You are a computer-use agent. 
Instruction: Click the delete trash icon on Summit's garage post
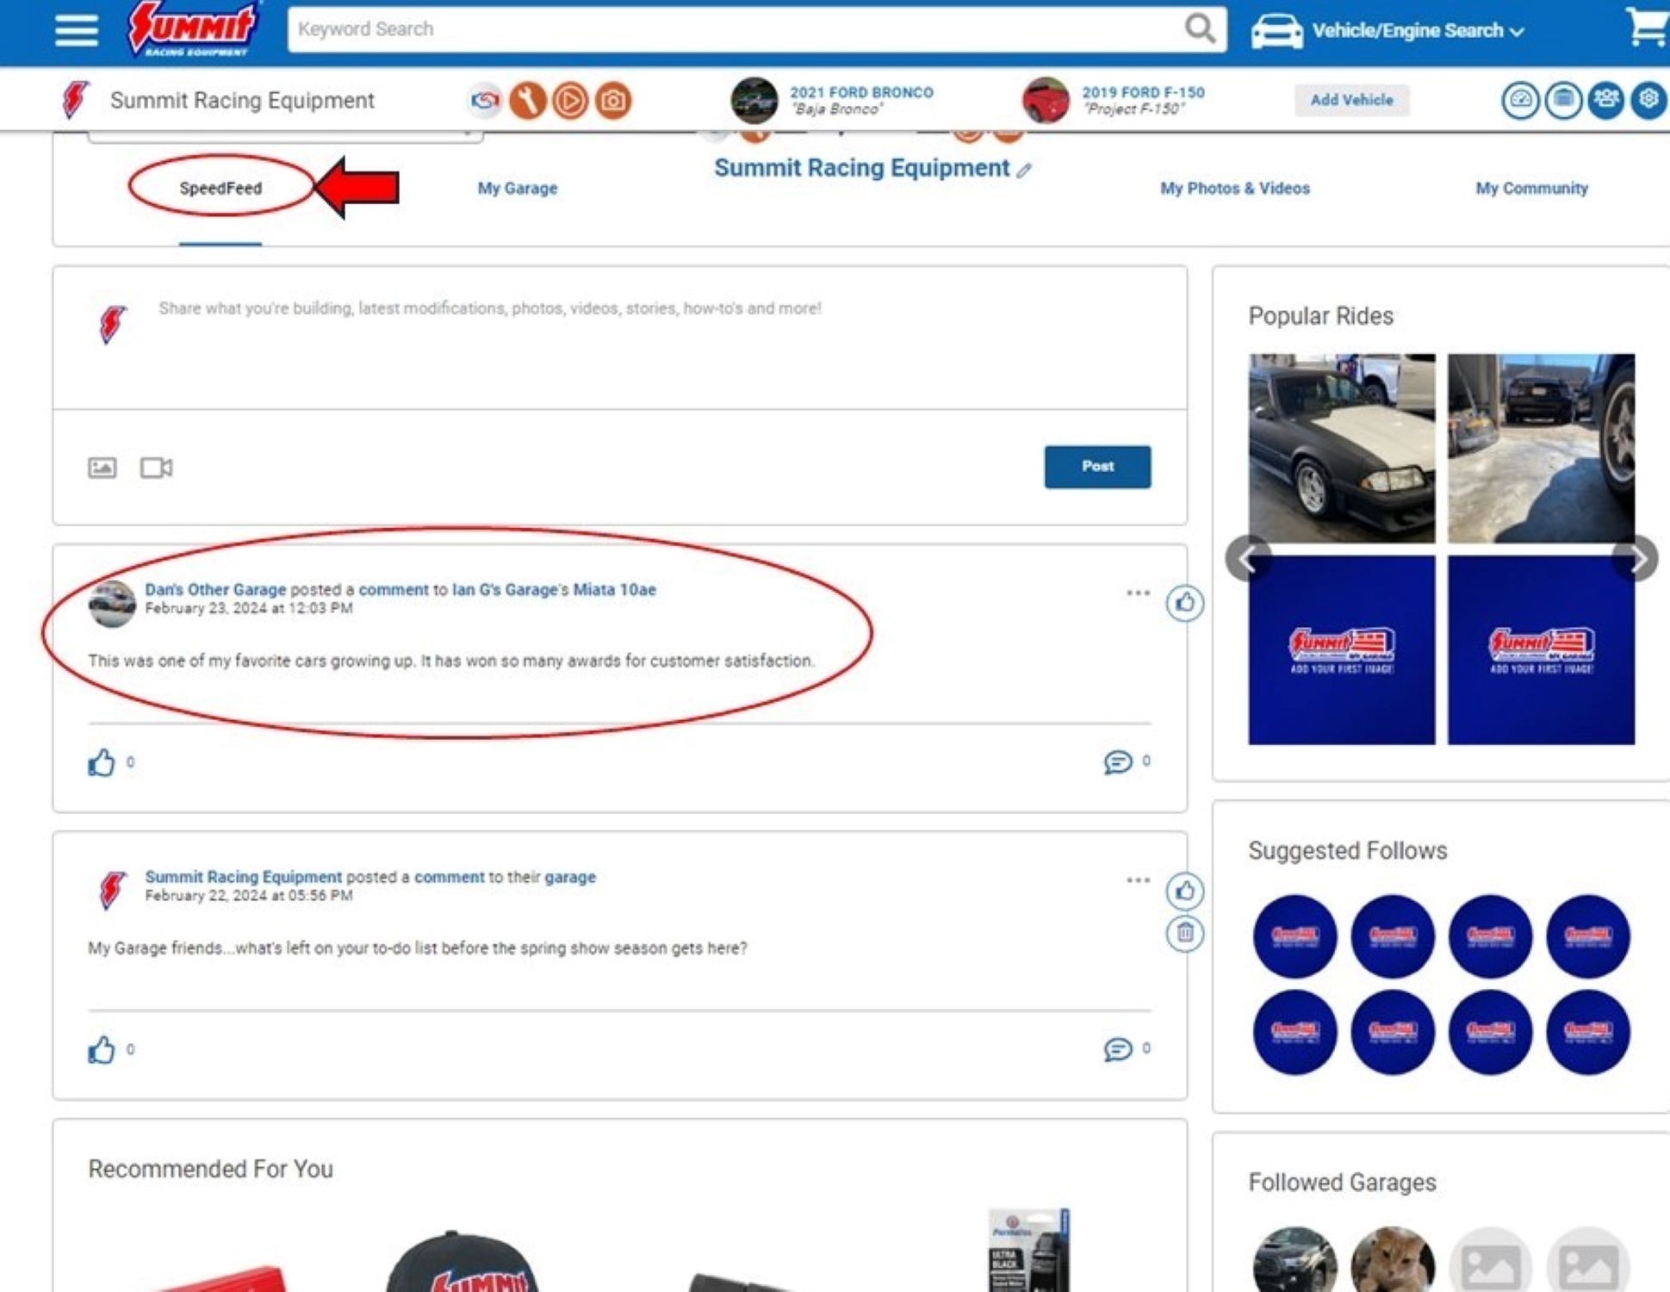[x=1185, y=930]
